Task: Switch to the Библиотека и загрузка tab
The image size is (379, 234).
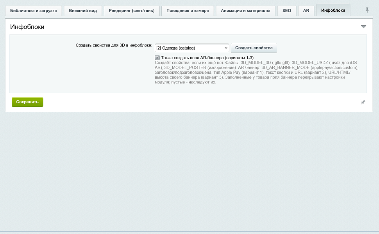Action: [34, 11]
